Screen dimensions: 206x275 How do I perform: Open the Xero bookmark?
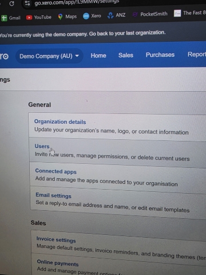(92, 16)
